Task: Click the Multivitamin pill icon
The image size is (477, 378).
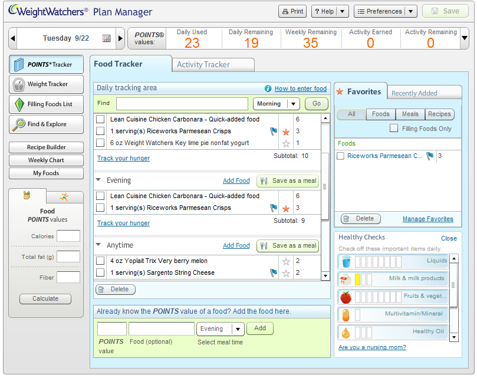Action: (346, 315)
